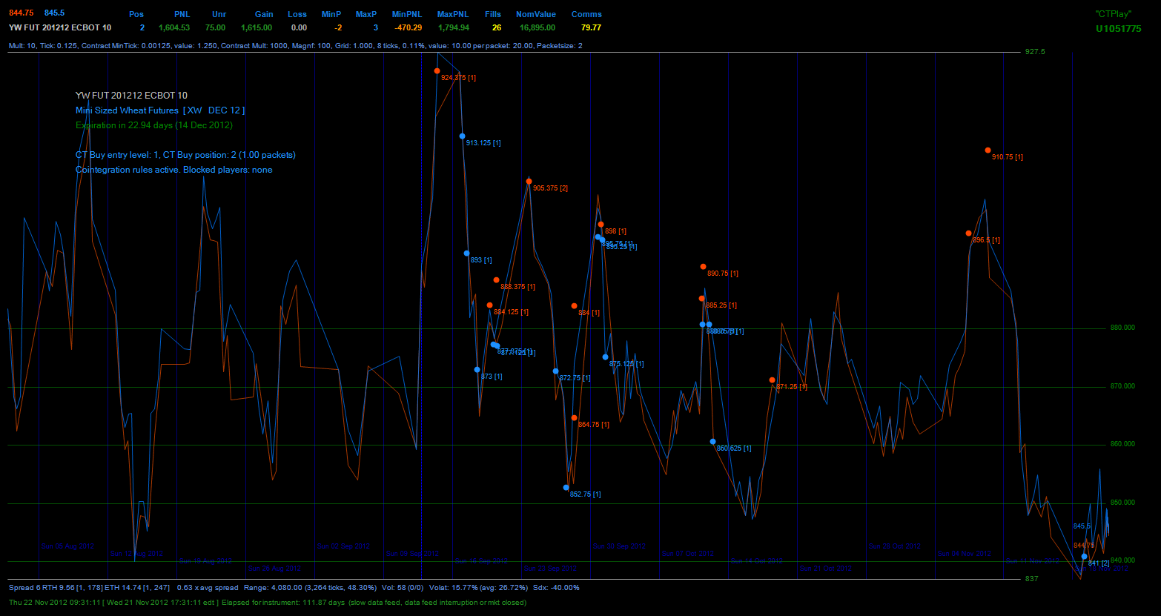Click the Sun 30 Sep 2012 date label
The image size is (1161, 616).
point(619,546)
